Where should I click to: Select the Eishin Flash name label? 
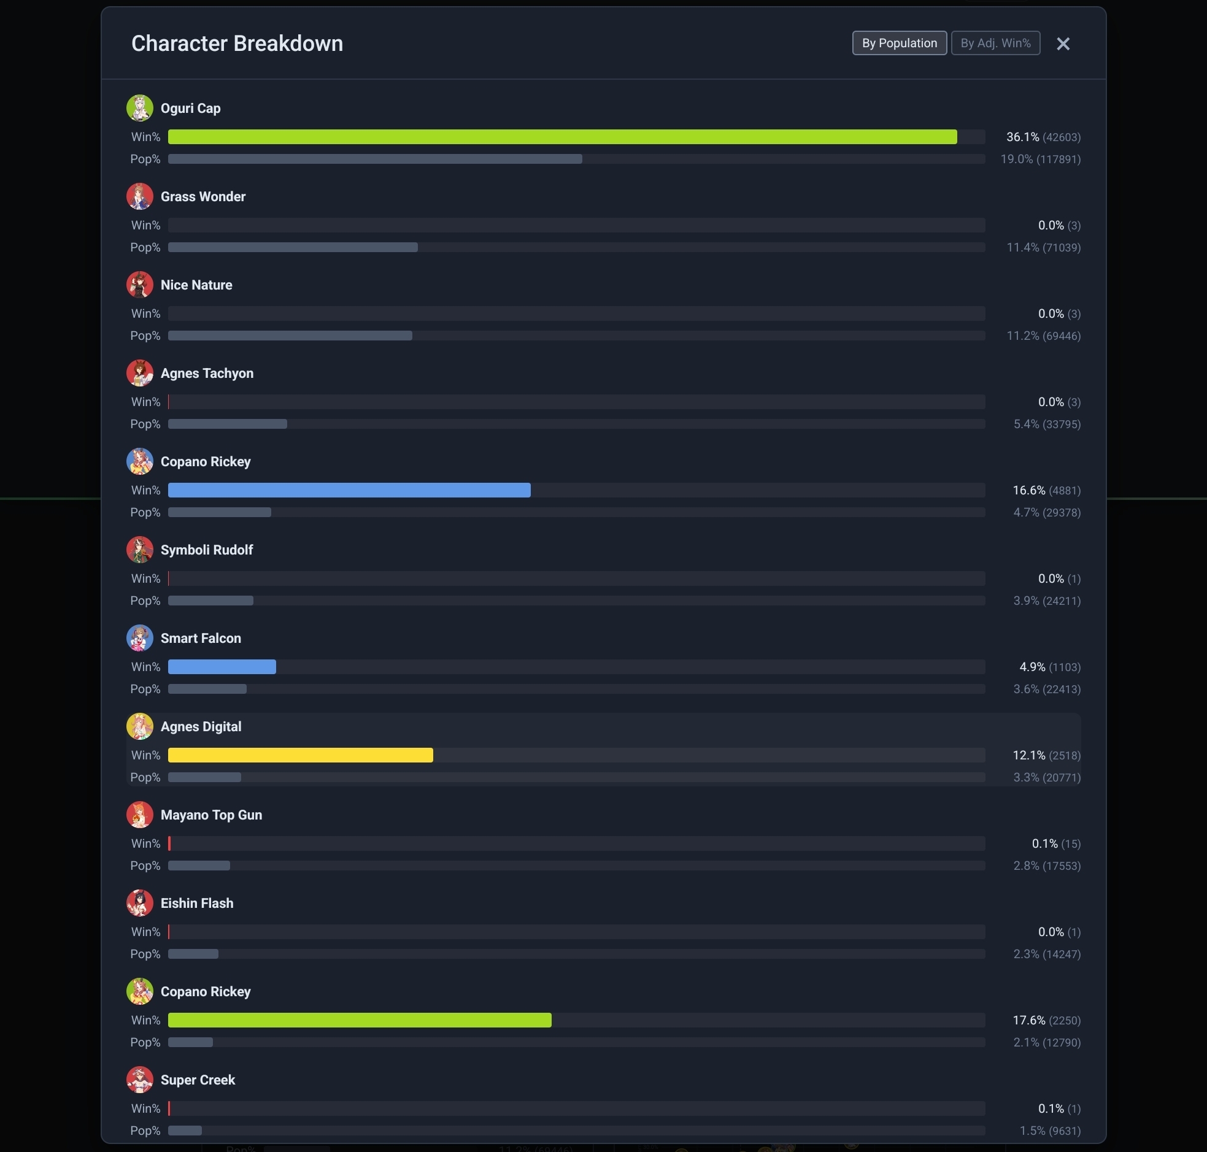click(196, 904)
